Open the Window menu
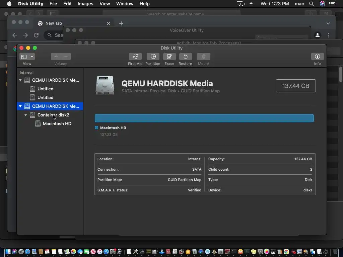 125,4
